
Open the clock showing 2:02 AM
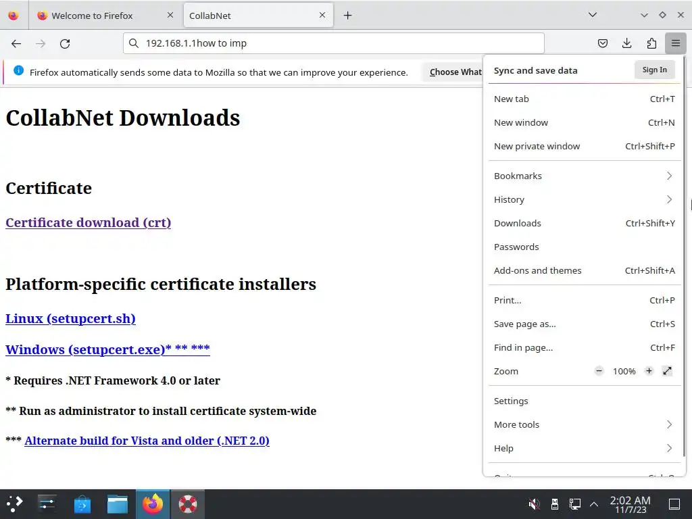631,504
